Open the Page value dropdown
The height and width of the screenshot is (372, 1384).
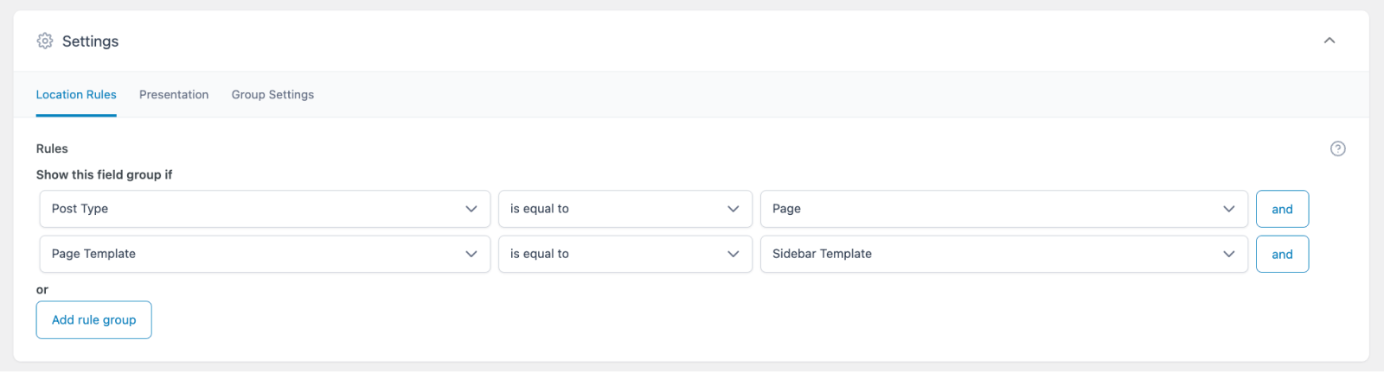1003,209
